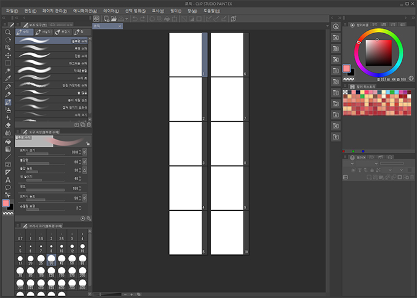
Task: Toggle the transparent color swatch below main color
Action: pos(8,214)
